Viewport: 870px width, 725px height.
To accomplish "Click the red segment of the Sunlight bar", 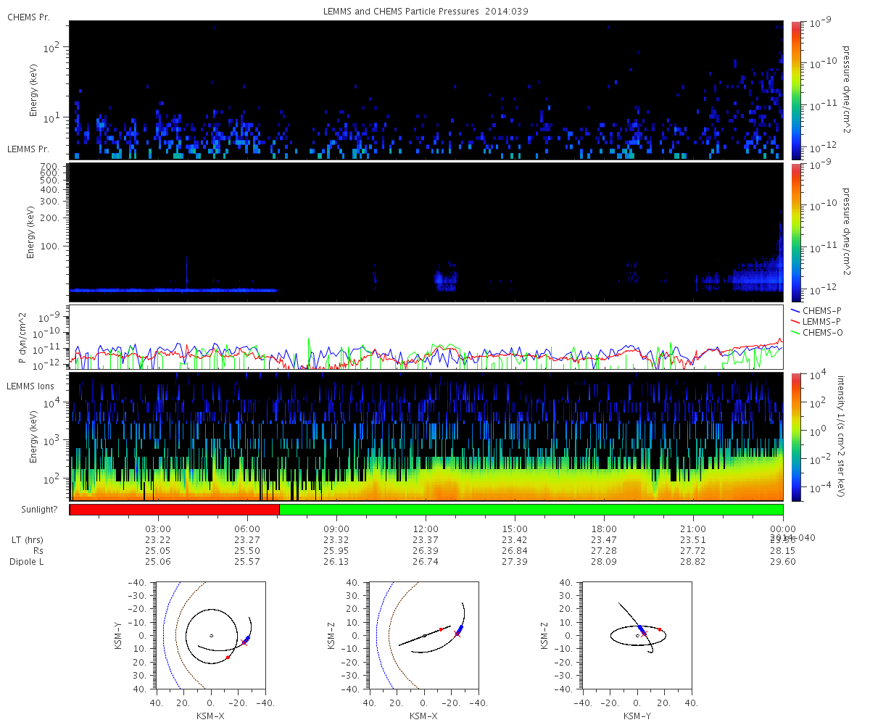I will (x=174, y=510).
